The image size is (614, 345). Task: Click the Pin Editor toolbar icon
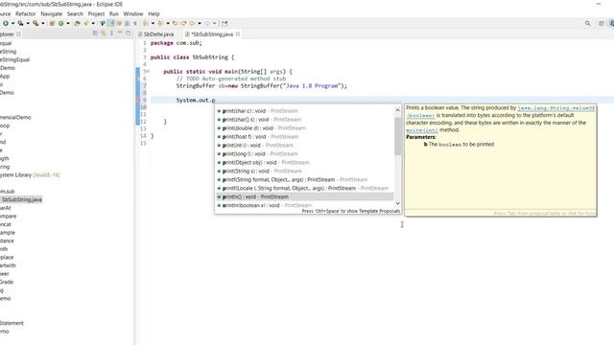click(224, 23)
